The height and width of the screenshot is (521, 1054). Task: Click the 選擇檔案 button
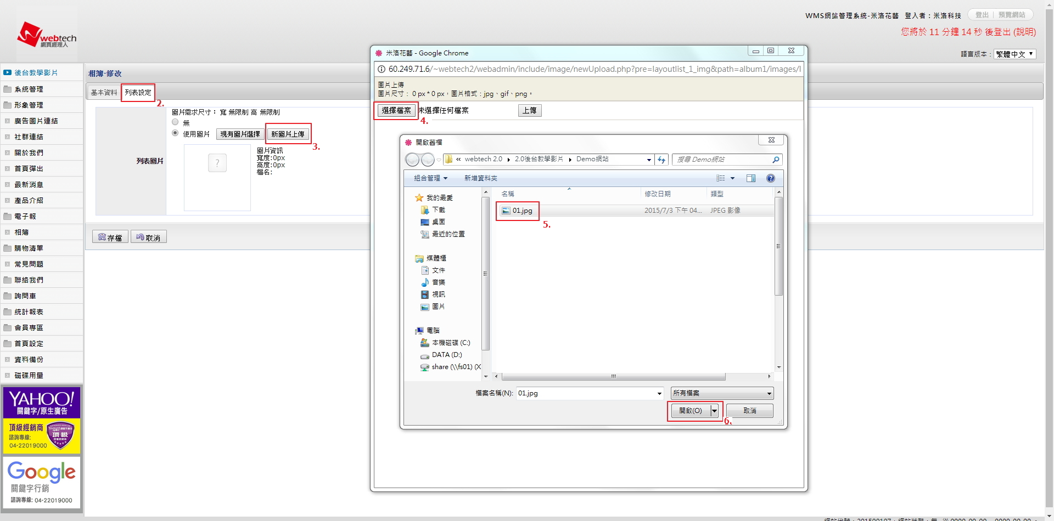(x=396, y=110)
